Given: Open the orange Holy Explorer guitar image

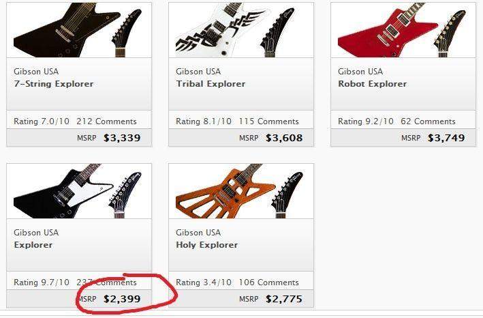Looking at the screenshot, I should (x=241, y=191).
